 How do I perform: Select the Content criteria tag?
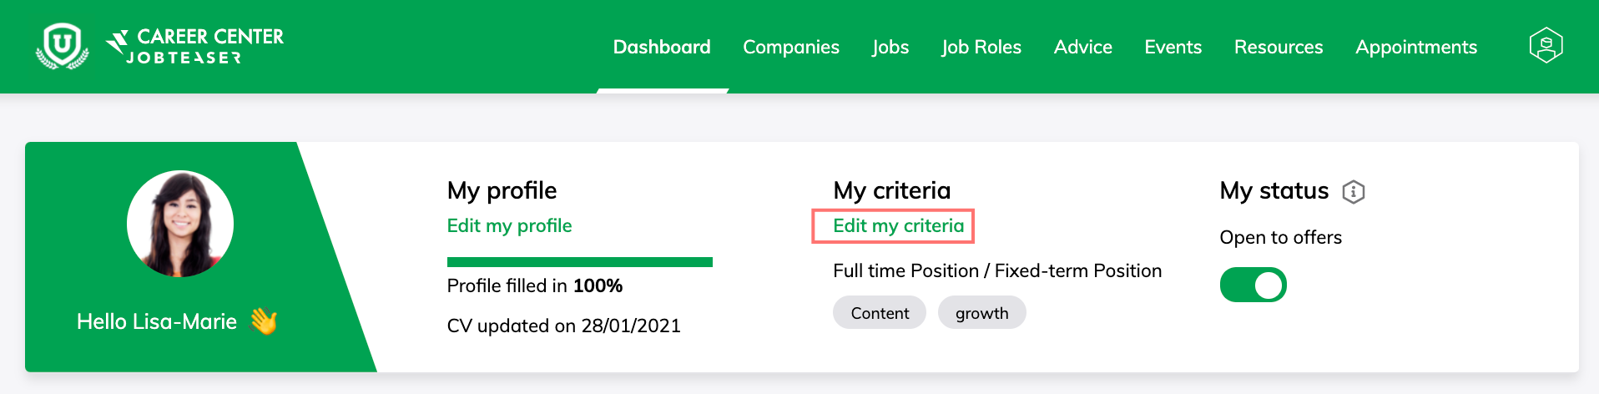pyautogui.click(x=880, y=313)
